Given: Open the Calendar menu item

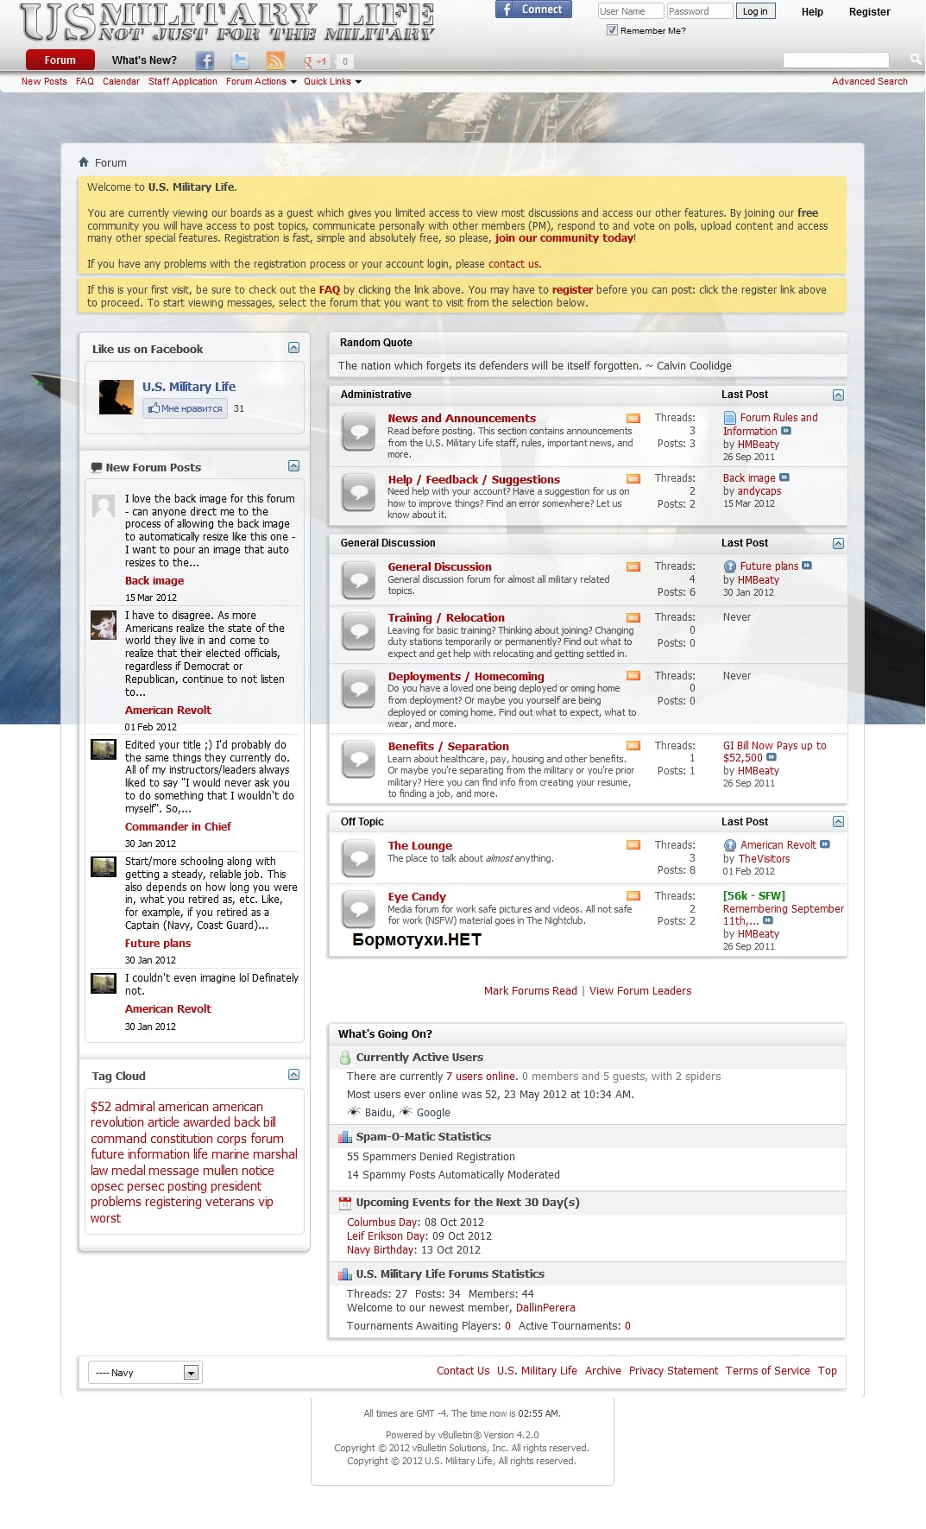Looking at the screenshot, I should coord(121,81).
